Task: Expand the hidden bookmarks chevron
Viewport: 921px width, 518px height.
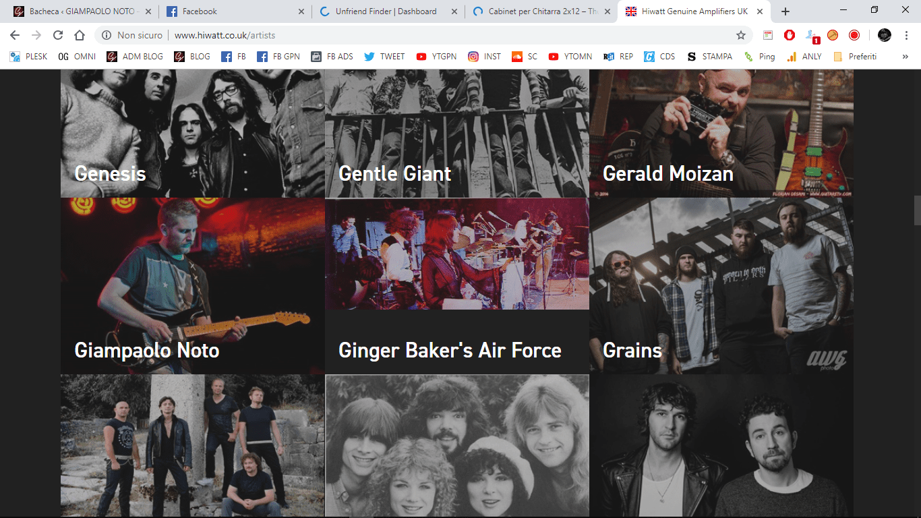Action: click(905, 57)
